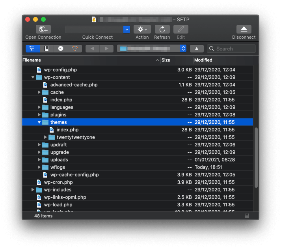Switch to Bookmarks view
This screenshot has height=249, width=281.
tap(47, 49)
